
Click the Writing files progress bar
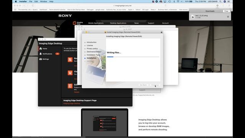(x=133, y=57)
